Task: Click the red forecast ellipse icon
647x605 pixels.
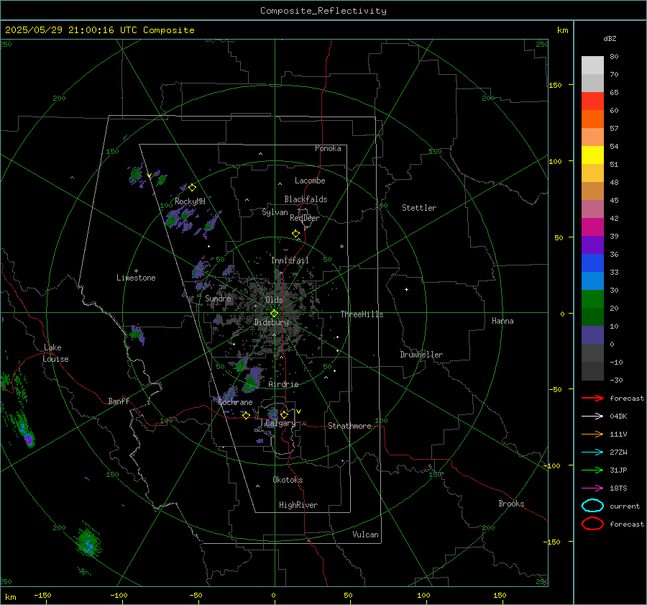Action: pyautogui.click(x=592, y=524)
